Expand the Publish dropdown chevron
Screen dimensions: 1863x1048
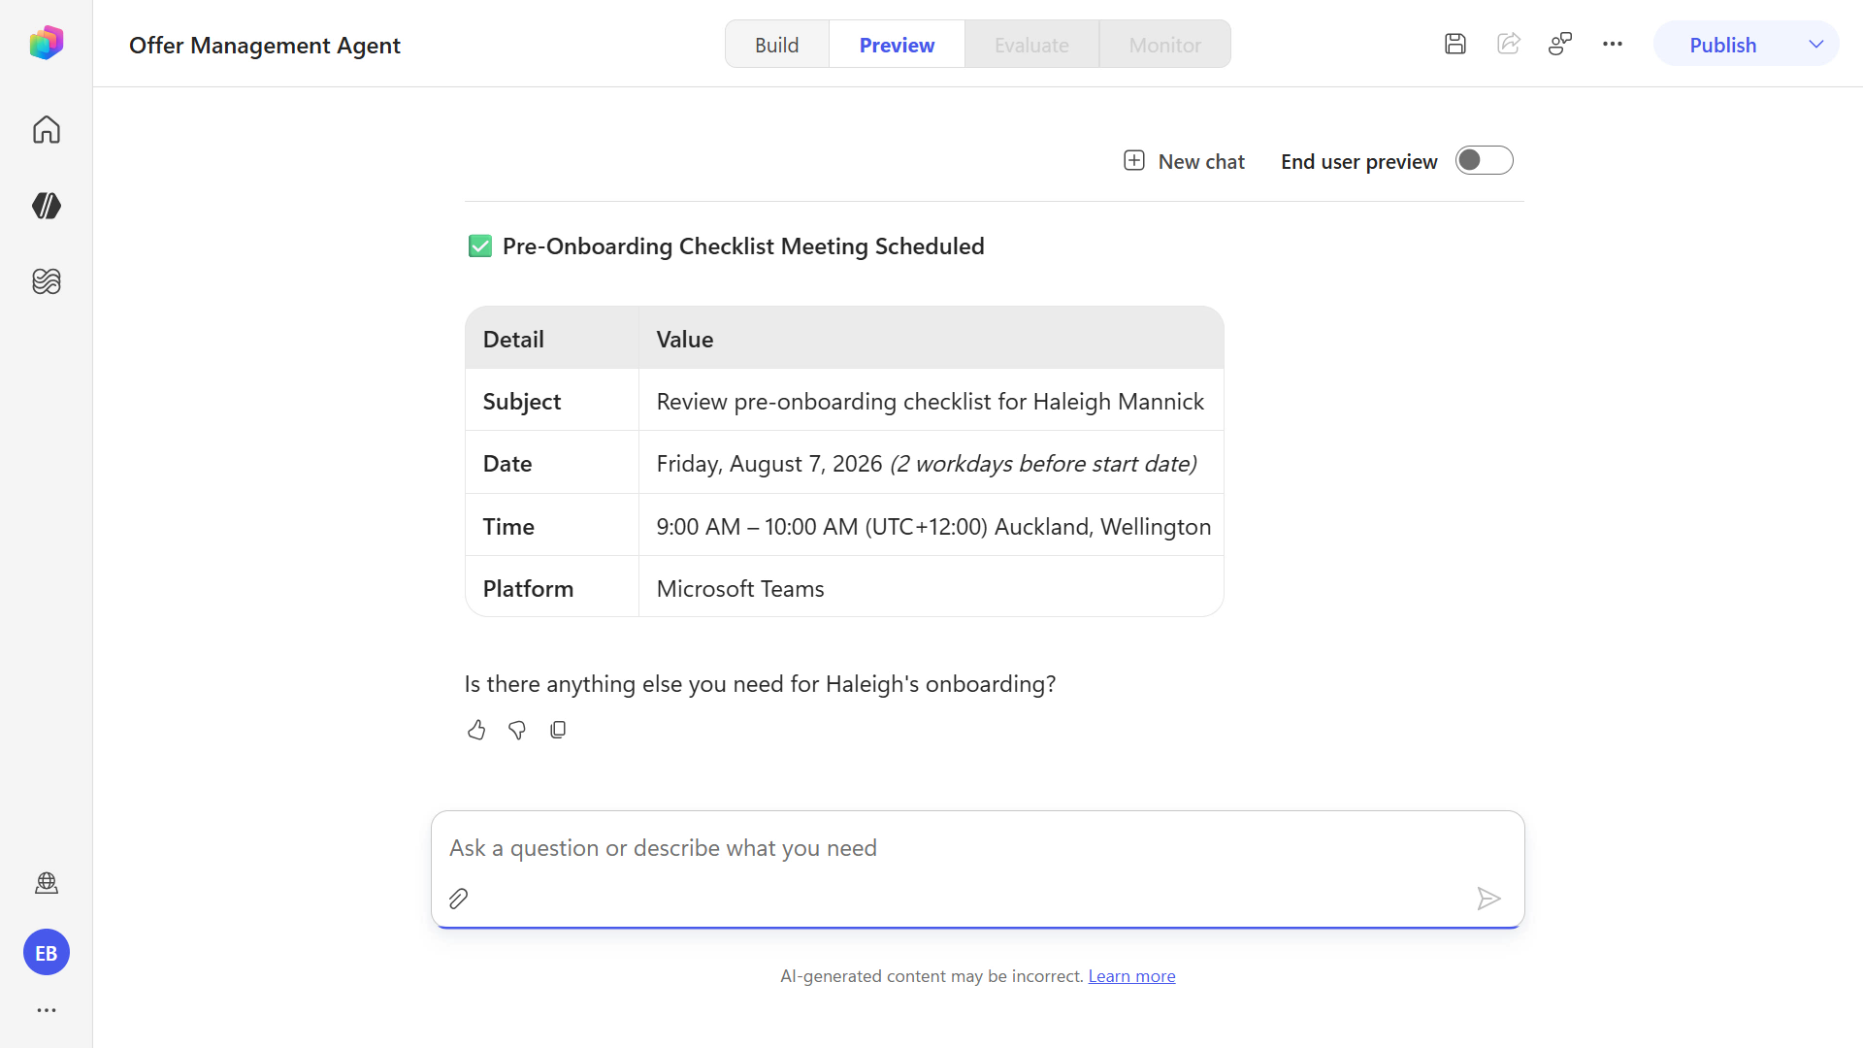pyautogui.click(x=1816, y=44)
